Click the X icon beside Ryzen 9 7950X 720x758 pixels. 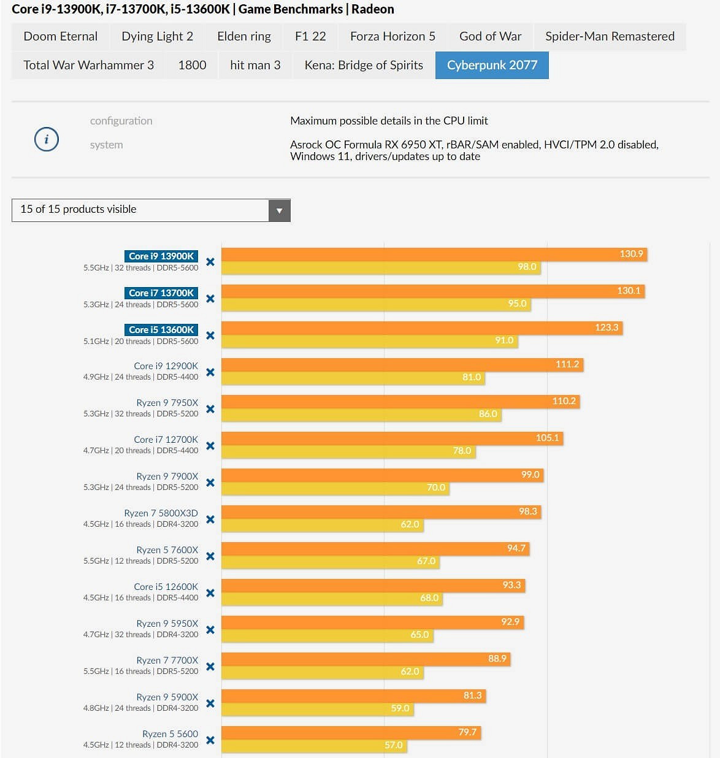pyautogui.click(x=210, y=409)
